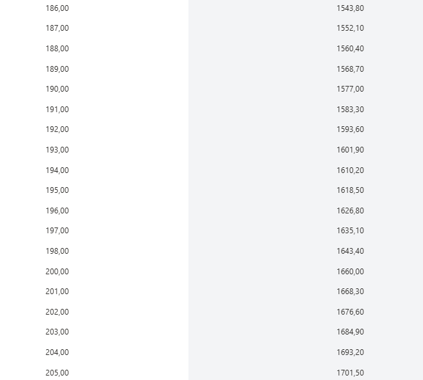The width and height of the screenshot is (423, 380).
Task: Click the 186,00 cell in left column
Action: point(57,8)
